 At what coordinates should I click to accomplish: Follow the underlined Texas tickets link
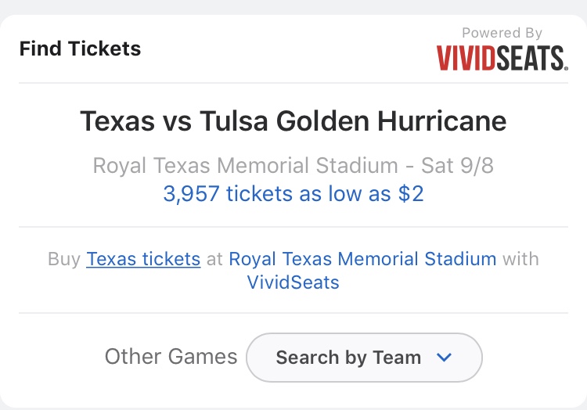(143, 259)
